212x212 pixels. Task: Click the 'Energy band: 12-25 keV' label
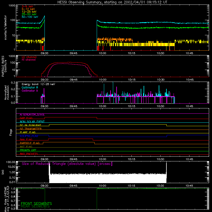[x=38, y=84]
